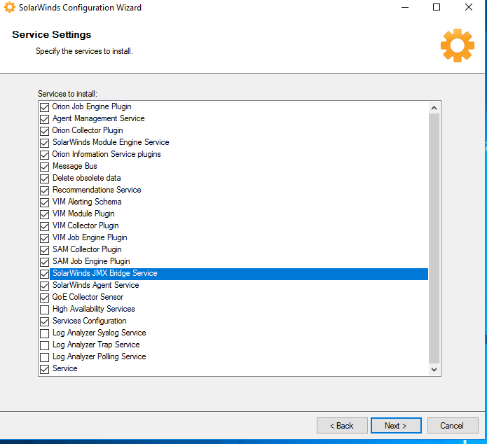
Task: Enable Log Analyzer Polling Service checkbox
Action: [x=44, y=357]
